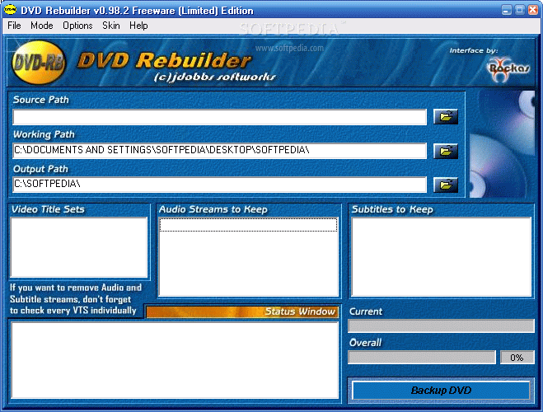This screenshot has height=412, width=543.
Task: Click the Status Window text area
Action: point(175,360)
